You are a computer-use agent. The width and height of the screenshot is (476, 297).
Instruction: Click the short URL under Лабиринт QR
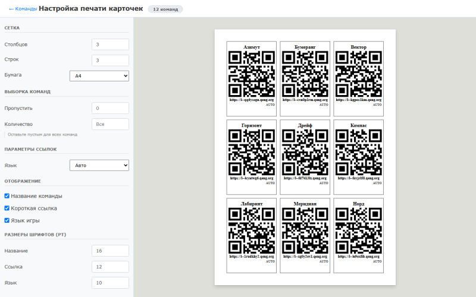(252, 257)
